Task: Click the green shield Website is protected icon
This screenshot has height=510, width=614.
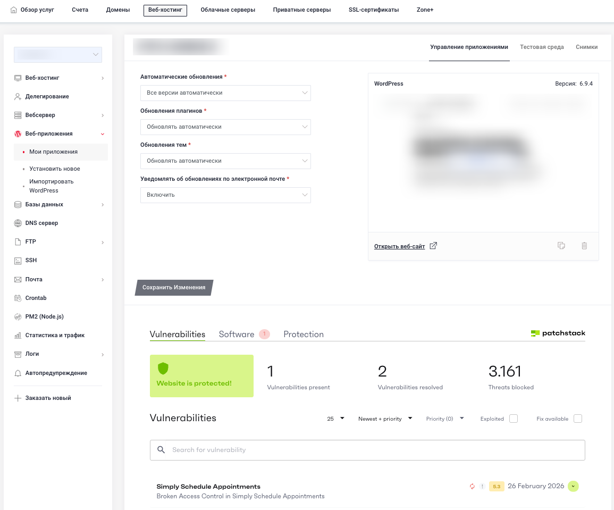Action: 163,368
